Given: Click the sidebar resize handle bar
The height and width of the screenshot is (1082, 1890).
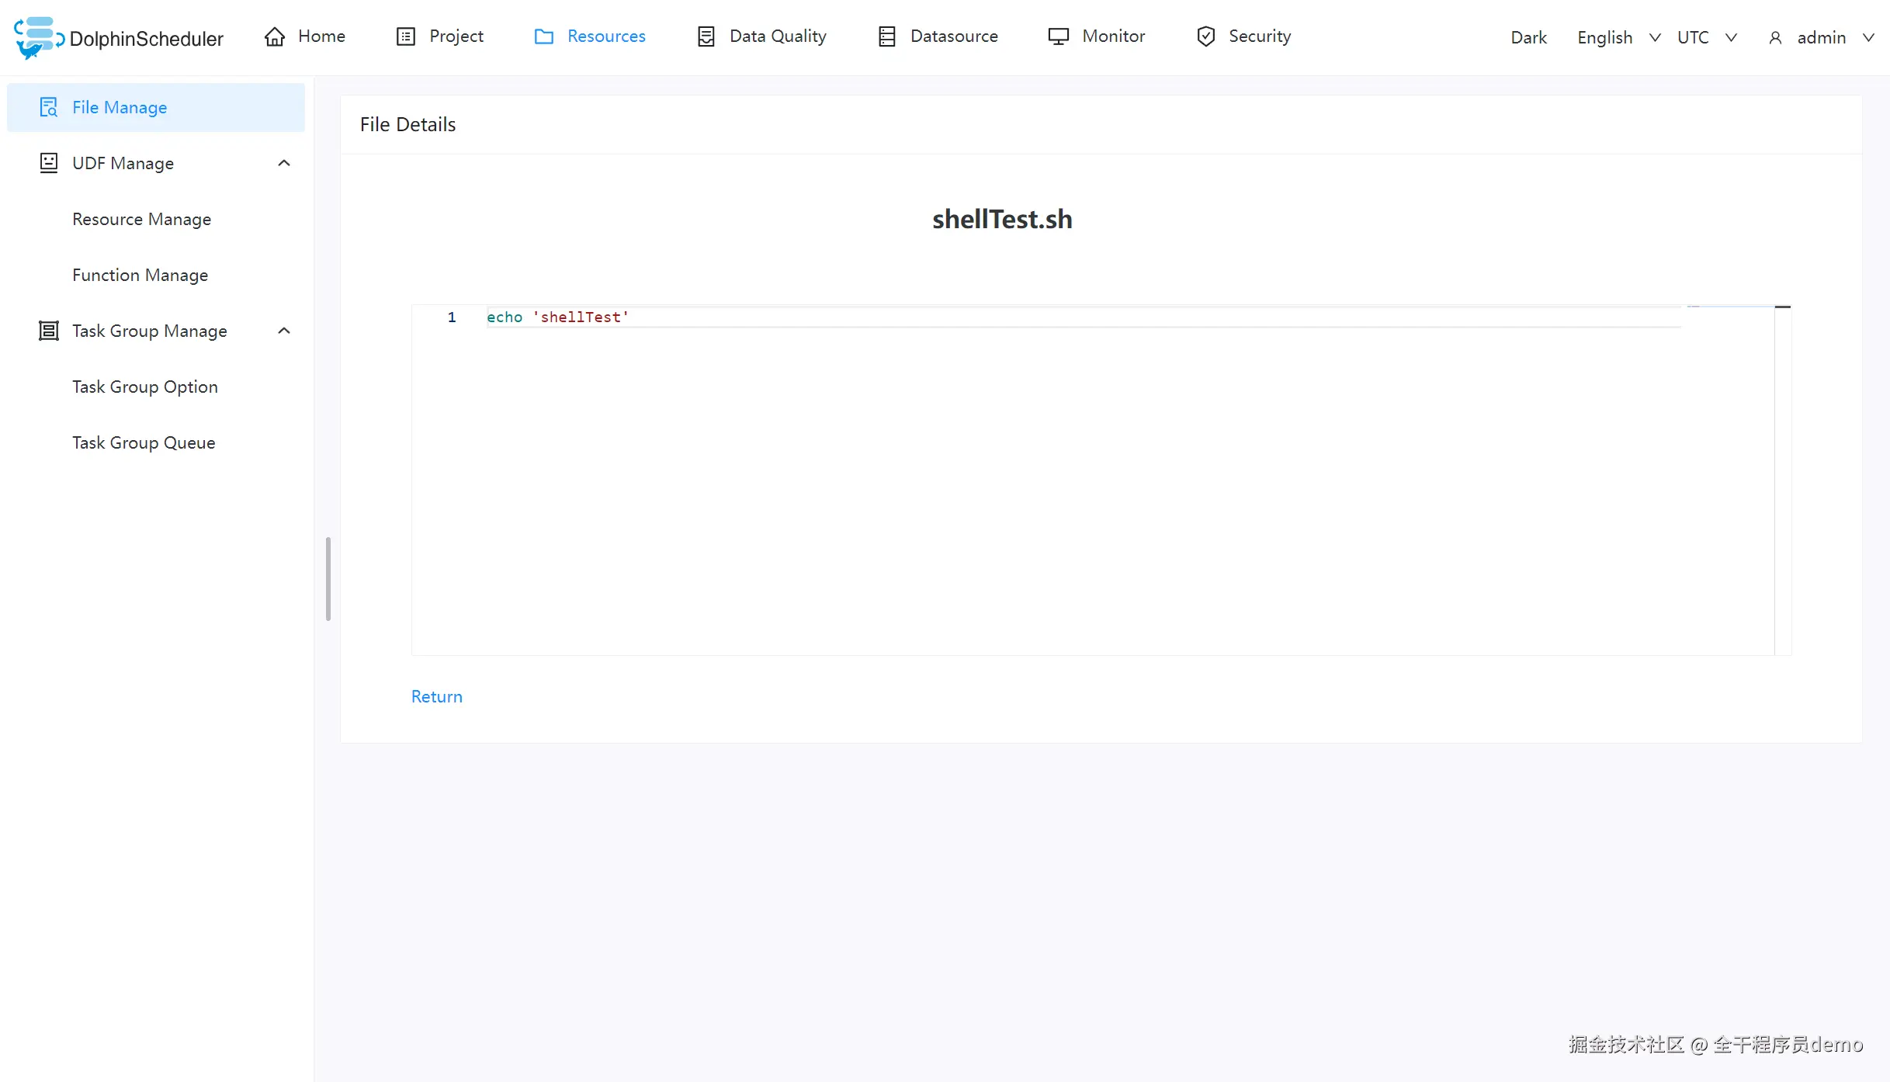Looking at the screenshot, I should click(x=328, y=578).
